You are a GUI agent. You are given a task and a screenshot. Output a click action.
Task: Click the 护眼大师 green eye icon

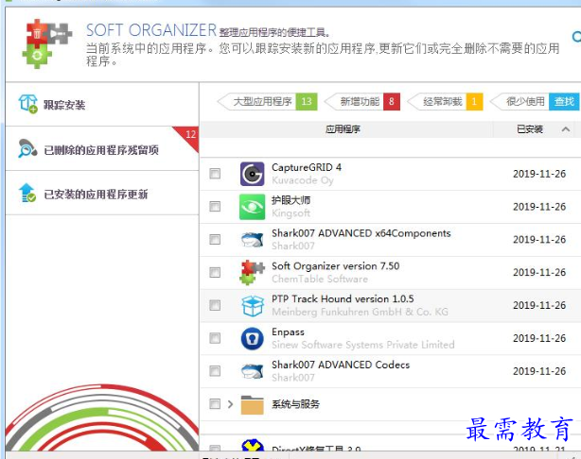(x=252, y=207)
